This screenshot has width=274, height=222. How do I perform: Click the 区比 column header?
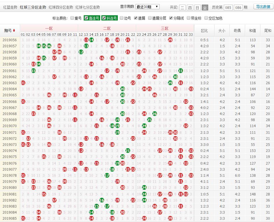tap(204, 31)
